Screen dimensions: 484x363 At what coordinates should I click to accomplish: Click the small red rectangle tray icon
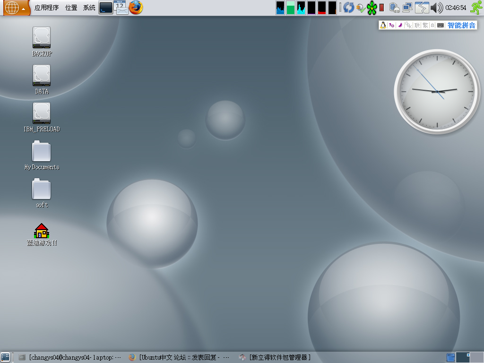pos(382,8)
